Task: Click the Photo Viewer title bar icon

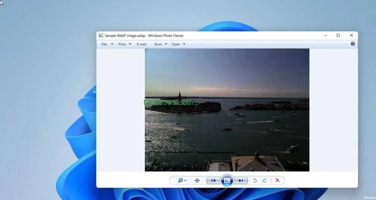Action: click(101, 36)
